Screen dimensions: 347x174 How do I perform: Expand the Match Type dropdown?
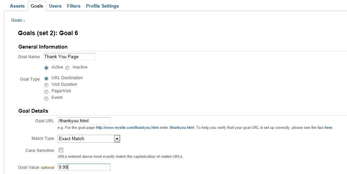pyautogui.click(x=86, y=139)
